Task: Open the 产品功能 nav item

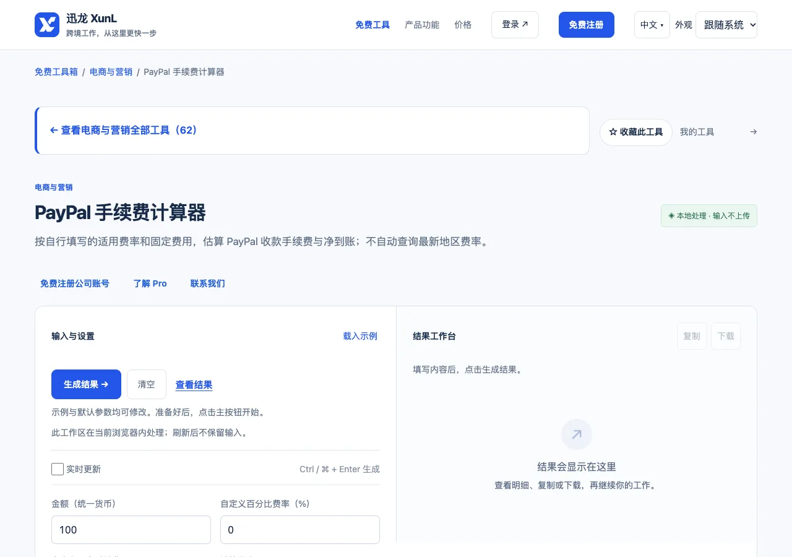Action: point(422,25)
